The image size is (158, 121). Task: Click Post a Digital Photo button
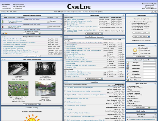[32, 104]
